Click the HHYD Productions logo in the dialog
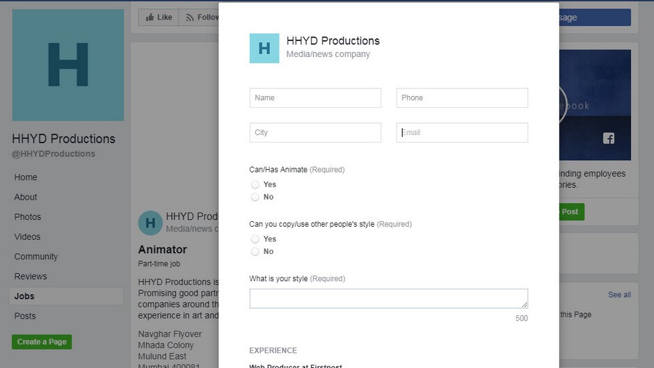The width and height of the screenshot is (654, 368). [264, 49]
